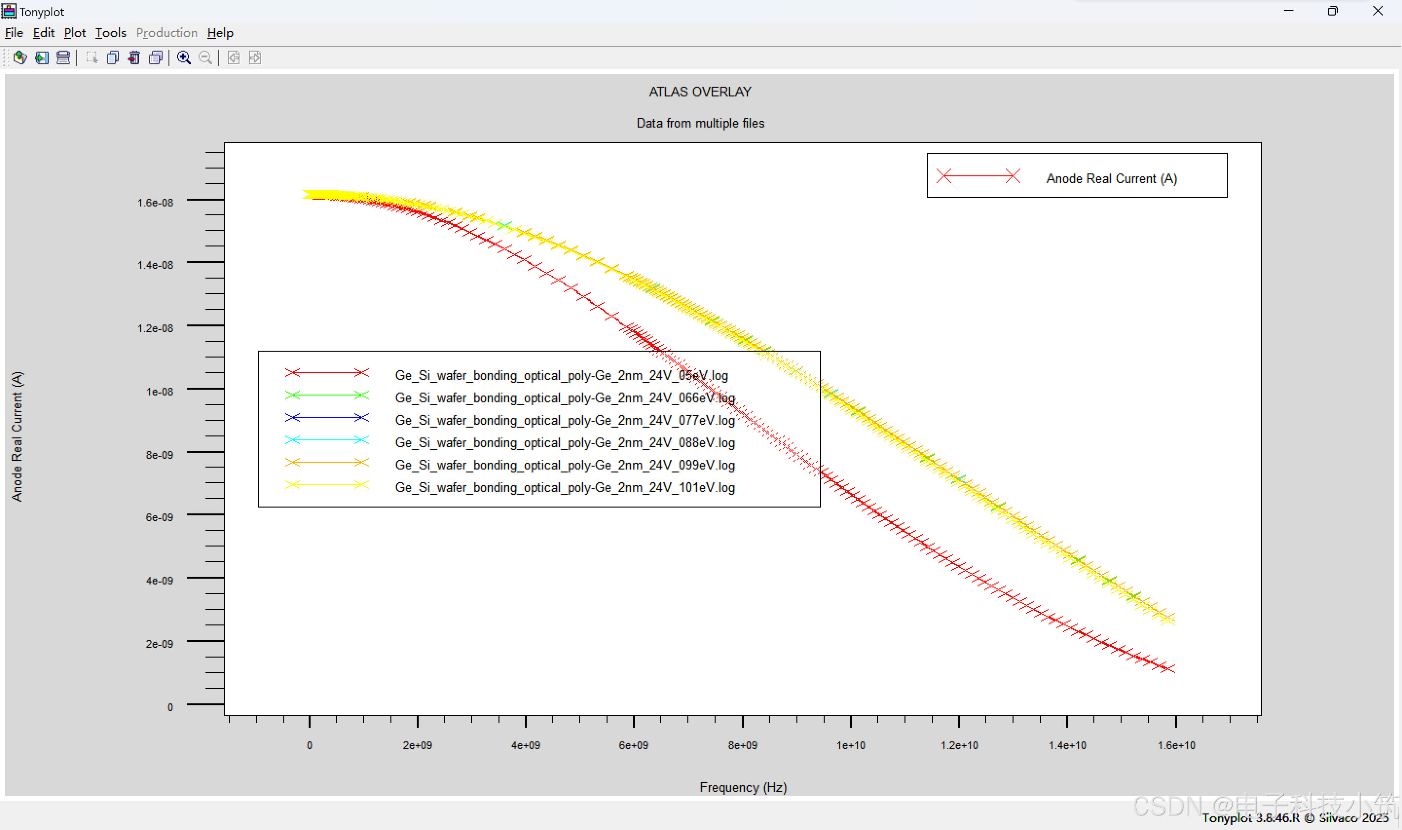This screenshot has height=830, width=1402.
Task: Click the Anode Real Current legend box
Action: click(x=1076, y=176)
